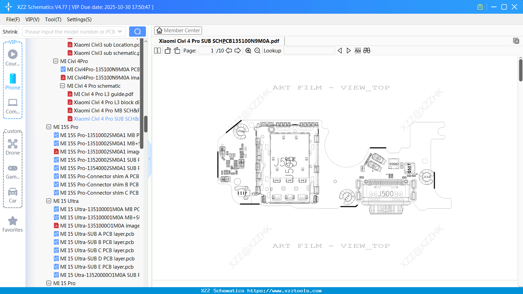This screenshot has width=523, height=294.
Task: Open search using the binoculars icon
Action: point(366,50)
